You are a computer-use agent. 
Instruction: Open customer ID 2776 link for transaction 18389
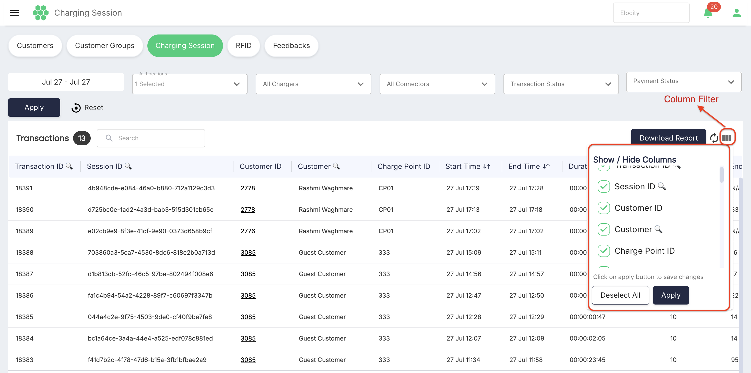tap(248, 231)
